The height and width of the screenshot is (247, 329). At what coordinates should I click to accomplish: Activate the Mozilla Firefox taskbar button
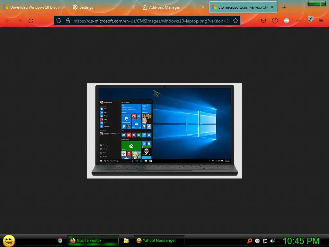pos(93,241)
